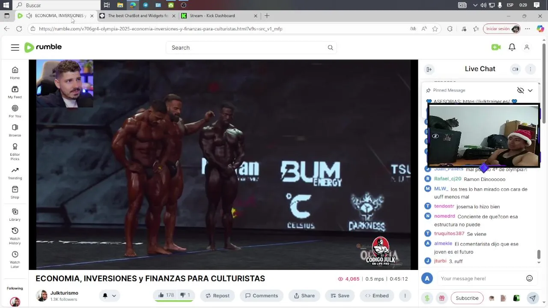
Task: Click the Subscribe button in chat
Action: coord(467,298)
